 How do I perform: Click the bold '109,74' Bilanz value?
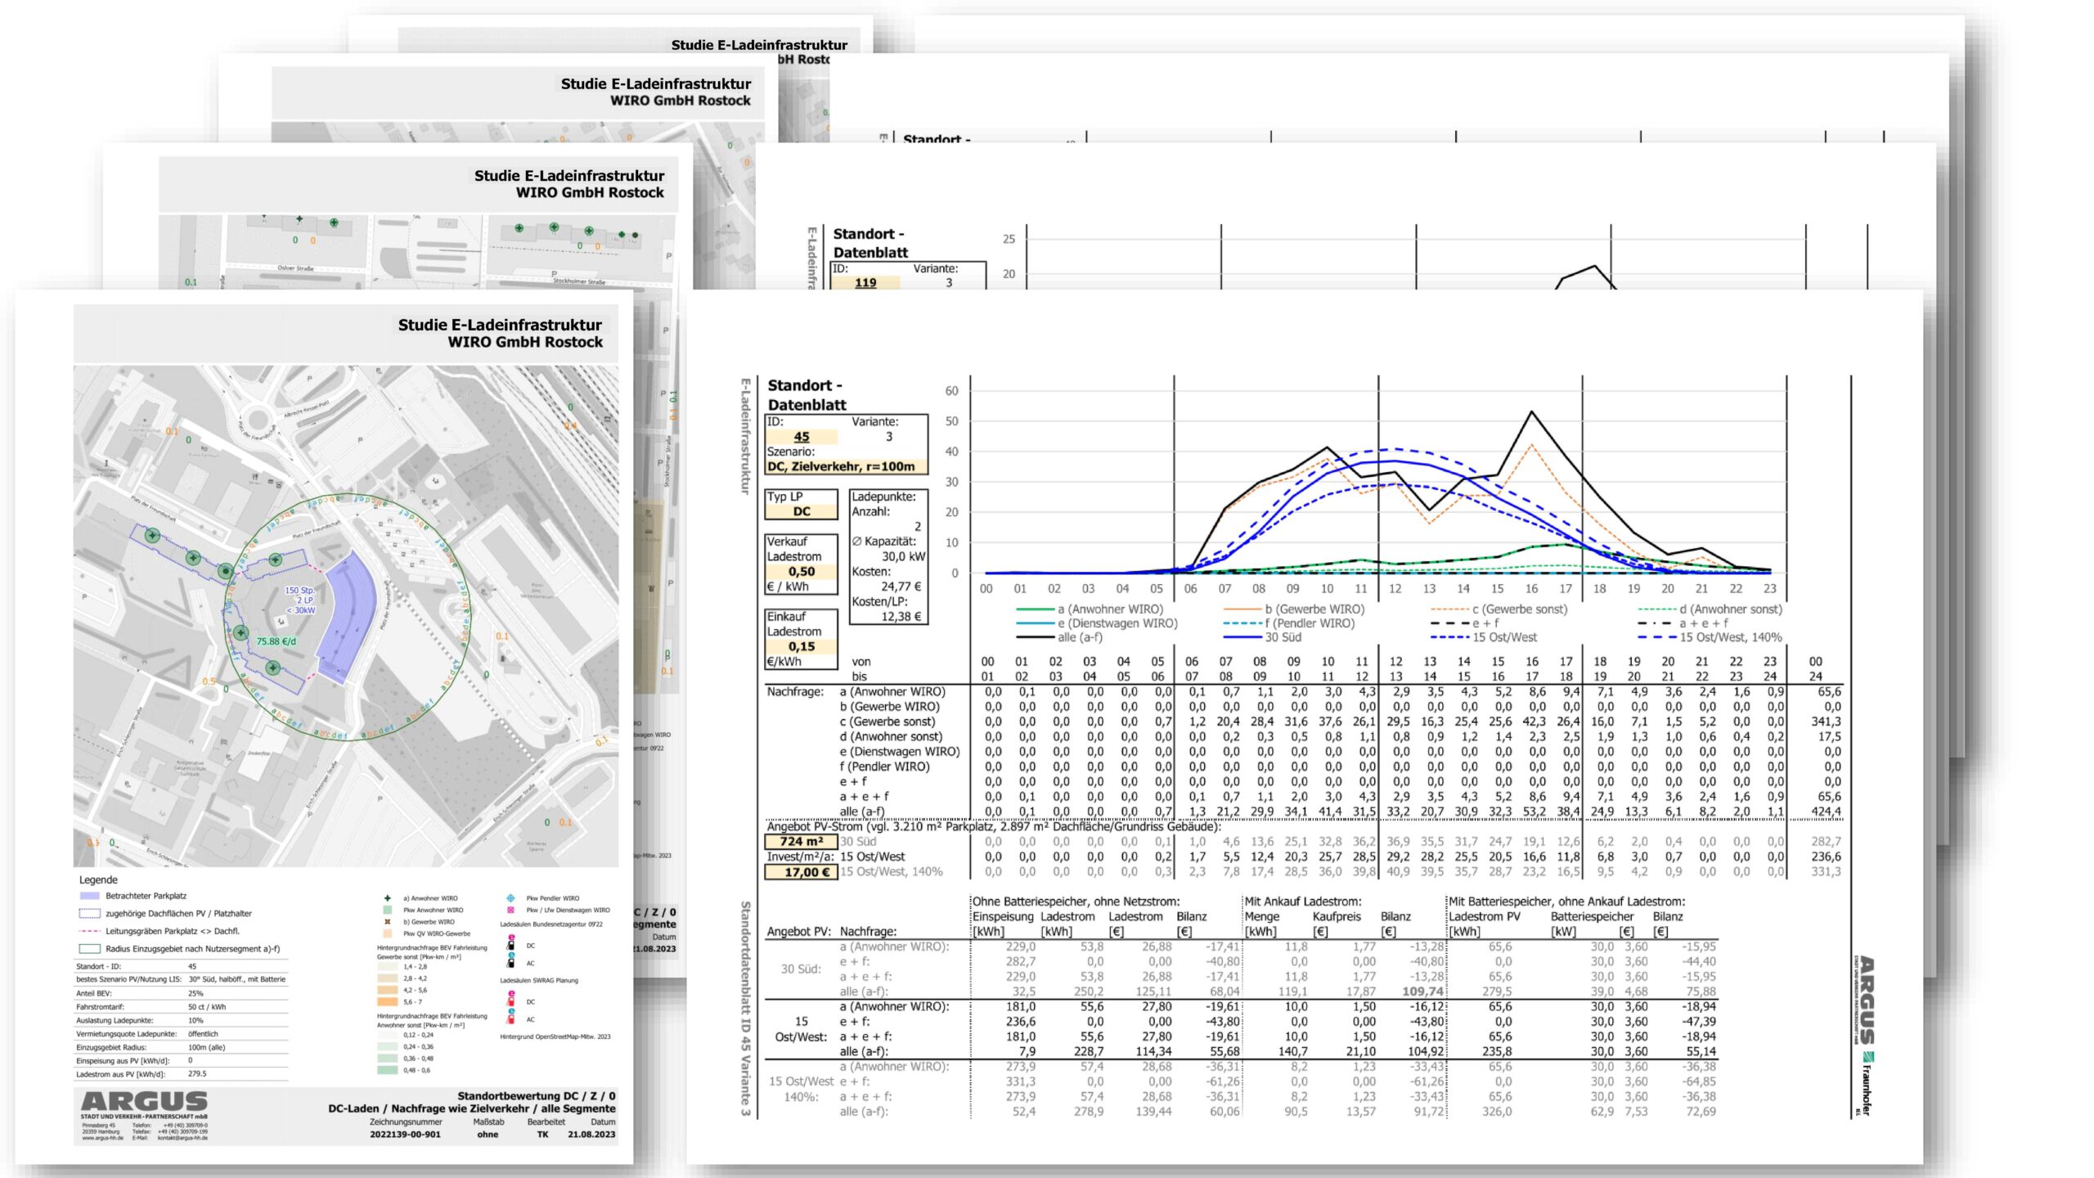click(1422, 991)
